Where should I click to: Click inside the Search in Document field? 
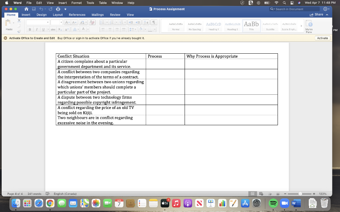(295, 9)
